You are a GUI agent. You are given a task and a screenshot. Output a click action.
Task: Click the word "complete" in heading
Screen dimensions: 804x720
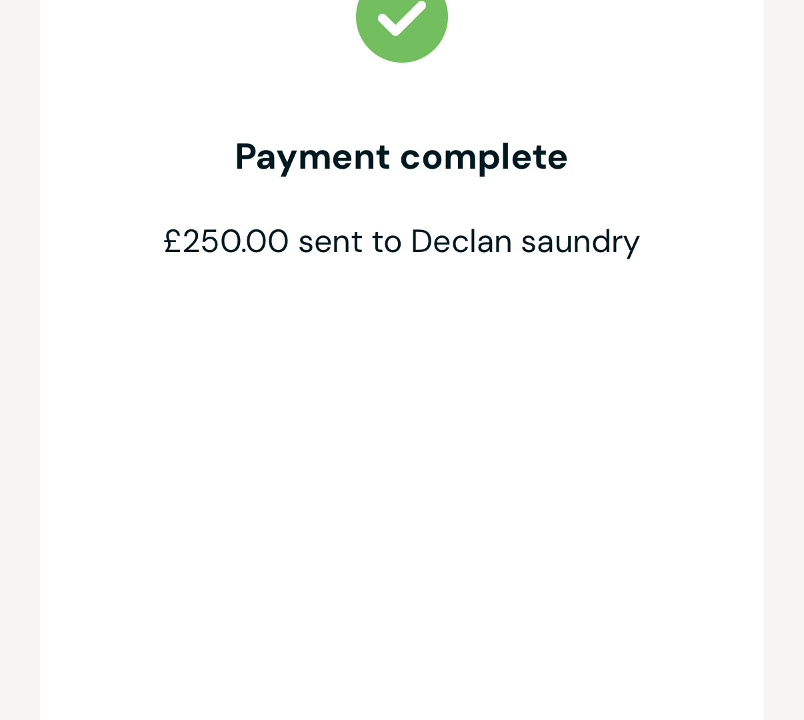(x=484, y=157)
